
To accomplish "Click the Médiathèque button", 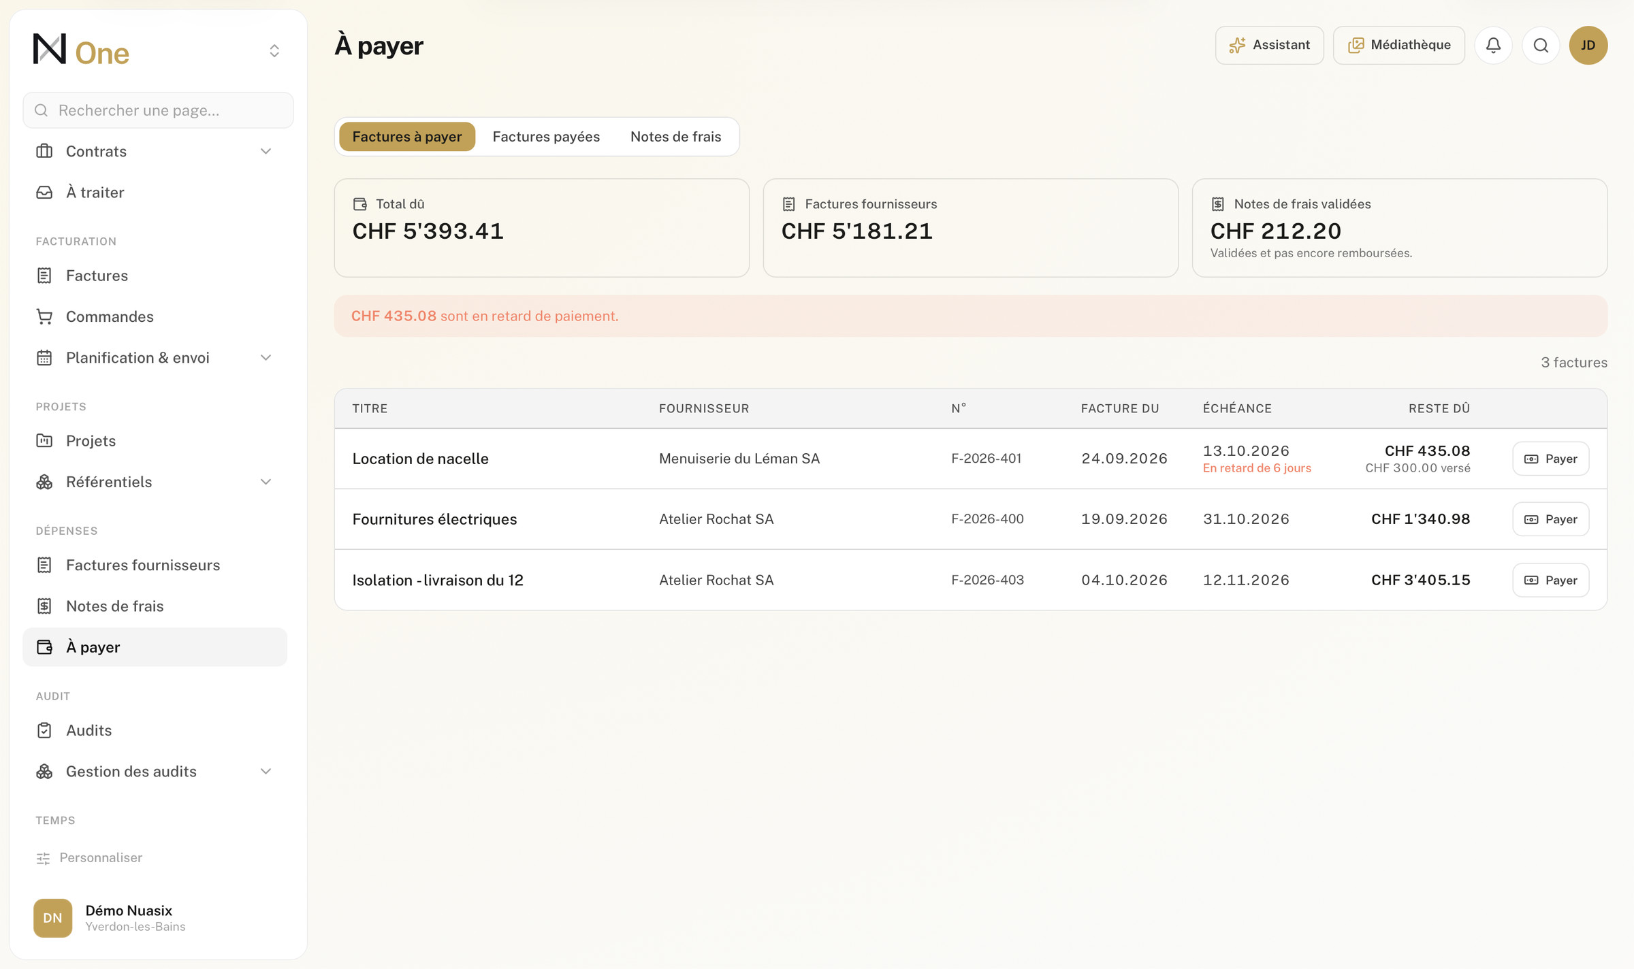I will click(1398, 45).
